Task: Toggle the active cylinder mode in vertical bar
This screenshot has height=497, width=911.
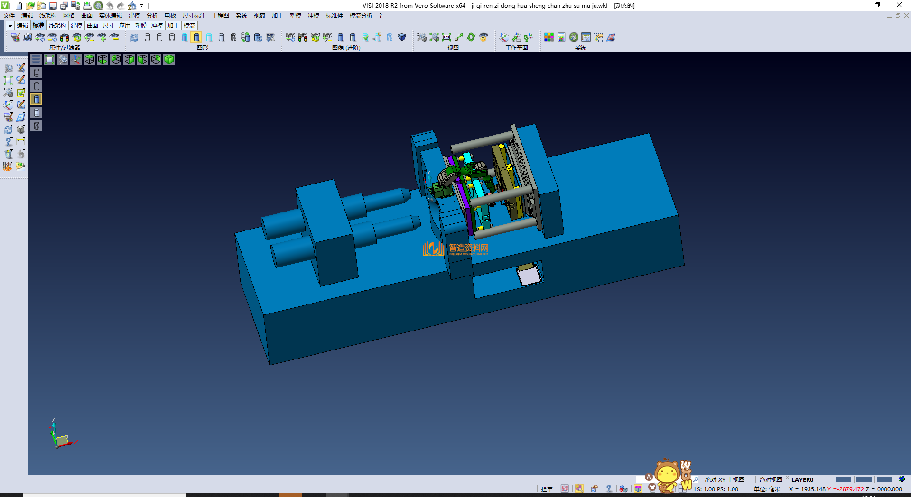Action: [37, 99]
